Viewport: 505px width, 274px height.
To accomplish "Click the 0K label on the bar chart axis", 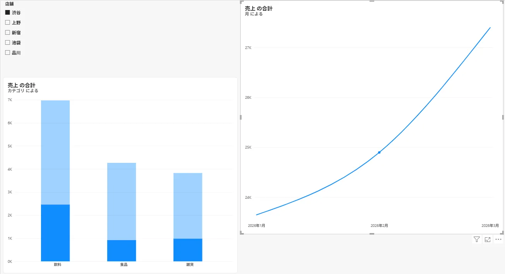I will click(10, 261).
